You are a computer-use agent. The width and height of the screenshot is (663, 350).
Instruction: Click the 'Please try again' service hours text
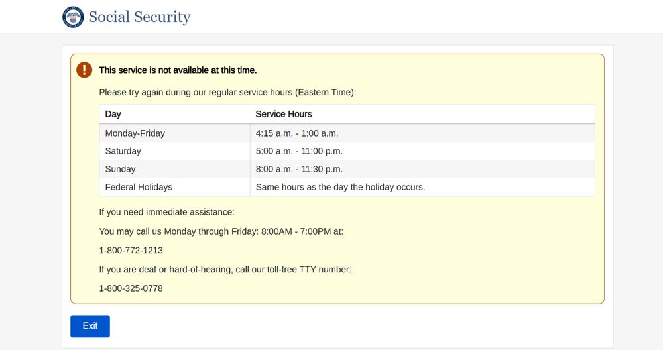227,92
